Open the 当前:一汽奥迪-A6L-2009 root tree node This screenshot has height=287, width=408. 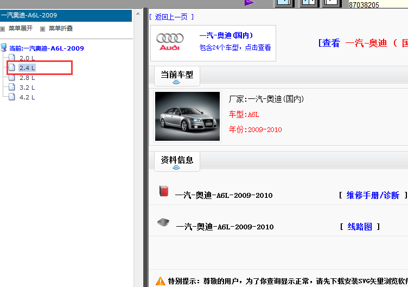tap(47, 48)
